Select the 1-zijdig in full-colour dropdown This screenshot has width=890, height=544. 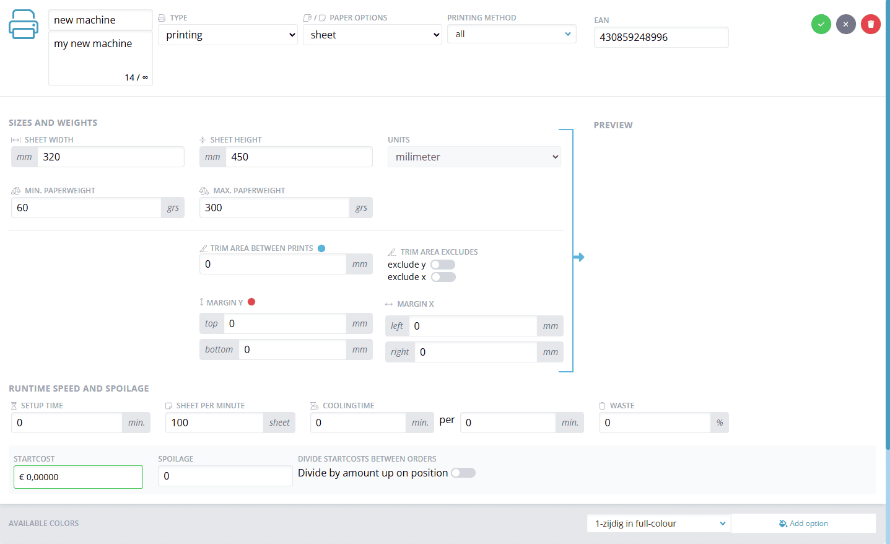658,524
